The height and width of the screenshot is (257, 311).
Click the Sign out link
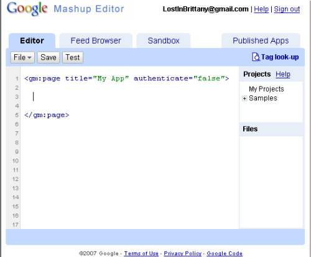point(287,9)
